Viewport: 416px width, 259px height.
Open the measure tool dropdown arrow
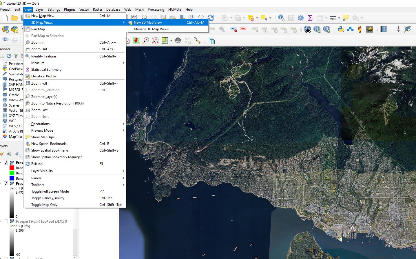coord(339,18)
